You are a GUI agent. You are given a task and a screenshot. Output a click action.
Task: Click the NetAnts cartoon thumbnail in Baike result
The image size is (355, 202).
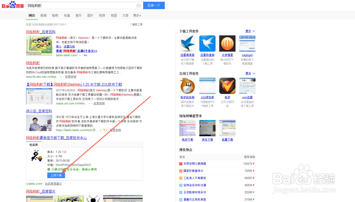tap(39, 45)
